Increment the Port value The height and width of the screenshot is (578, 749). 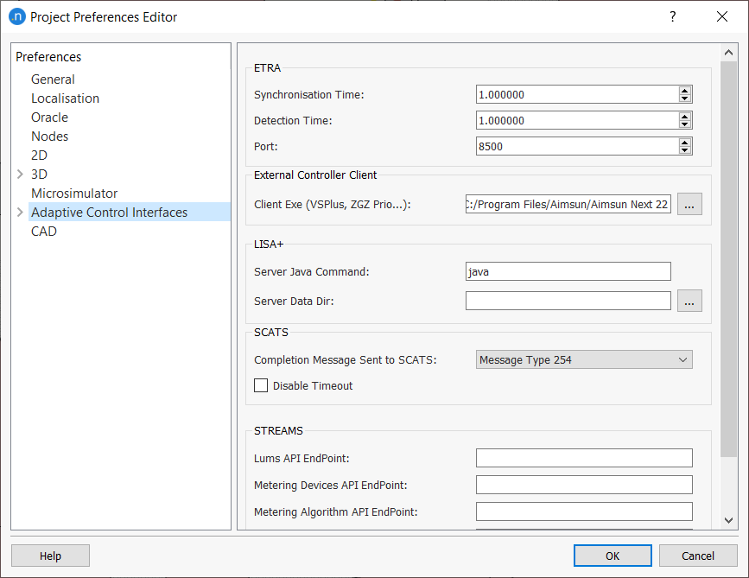pos(685,142)
